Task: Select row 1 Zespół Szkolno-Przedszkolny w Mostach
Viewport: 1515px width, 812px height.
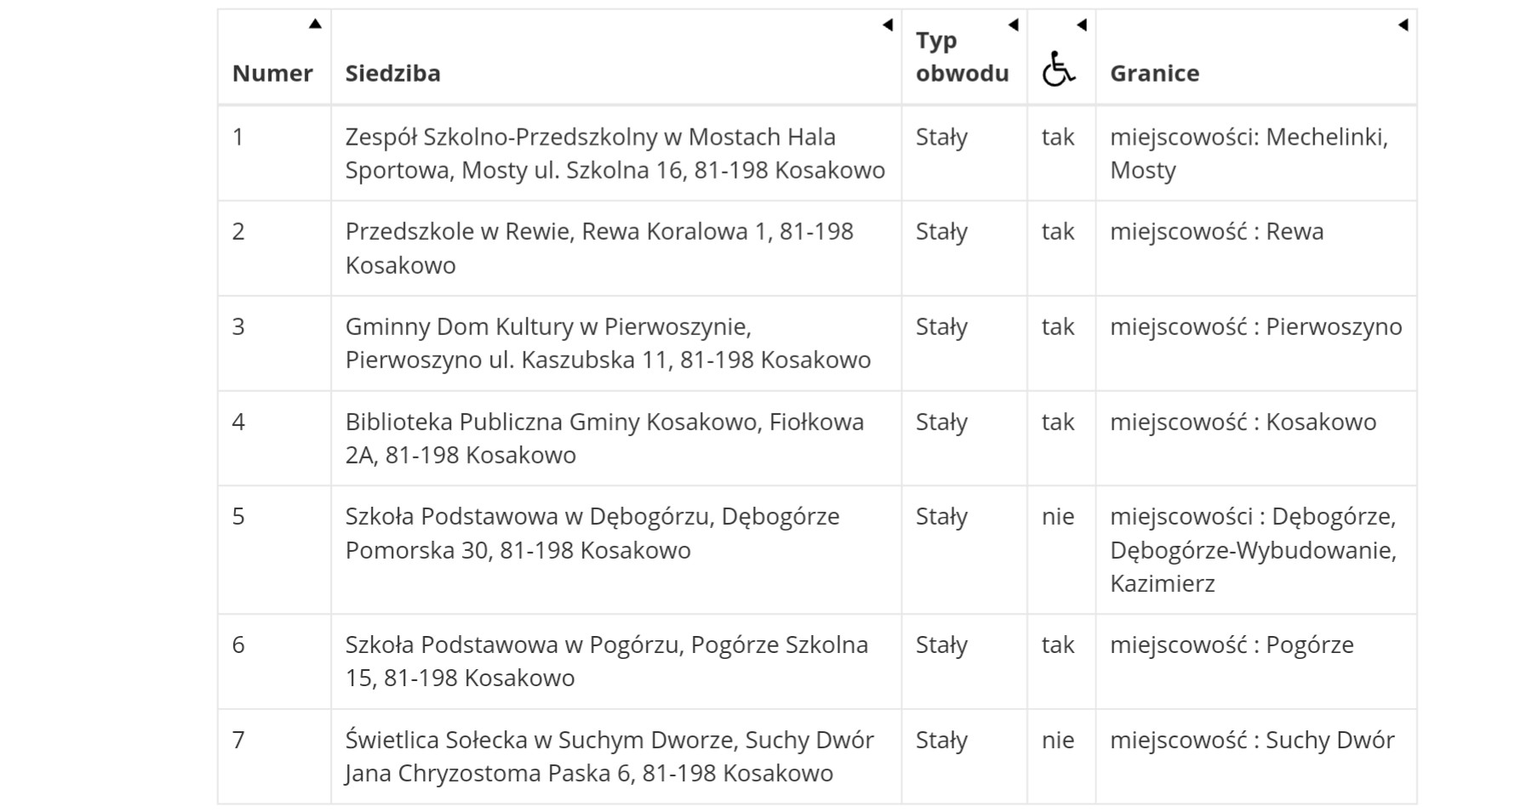Action: (615, 153)
